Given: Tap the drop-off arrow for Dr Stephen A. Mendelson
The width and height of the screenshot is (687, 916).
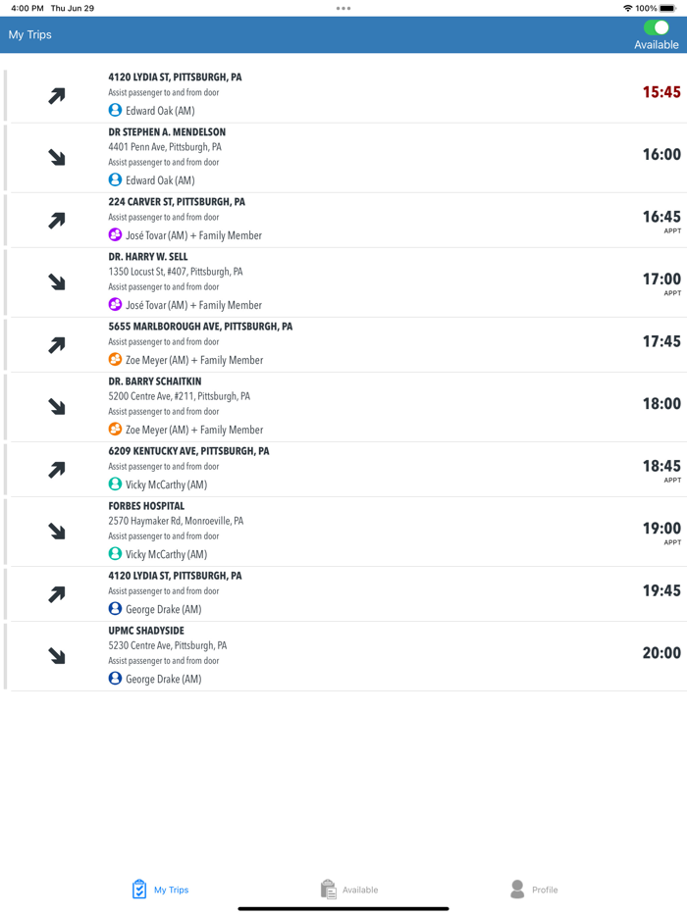Looking at the screenshot, I should coord(56,158).
